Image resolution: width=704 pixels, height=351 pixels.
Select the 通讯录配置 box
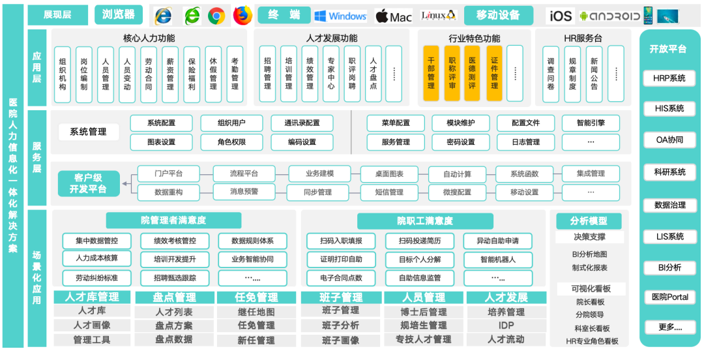[302, 123]
